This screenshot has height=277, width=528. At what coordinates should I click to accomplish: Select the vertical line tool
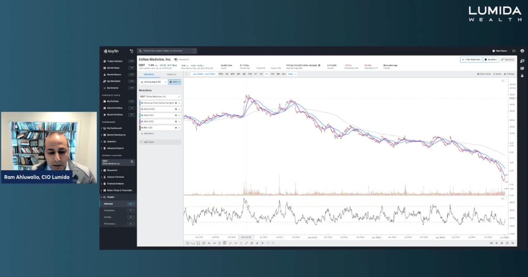[241, 243]
